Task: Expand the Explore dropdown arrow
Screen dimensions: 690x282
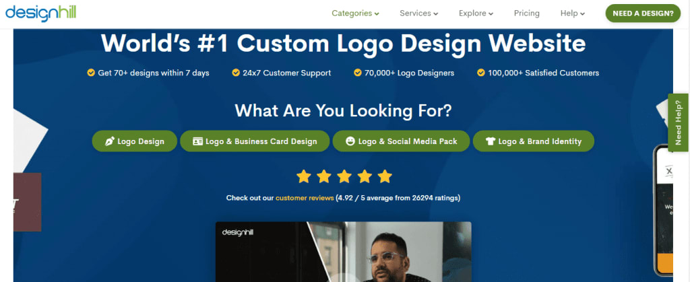Action: 491,14
